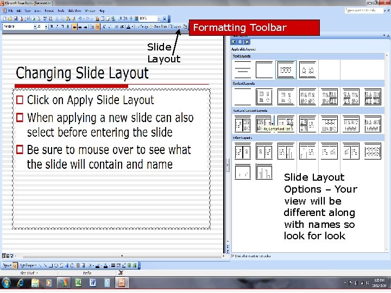Screen dimensions: 391x293
Task: Click the Dash Style icon
Action: [x=119, y=265]
